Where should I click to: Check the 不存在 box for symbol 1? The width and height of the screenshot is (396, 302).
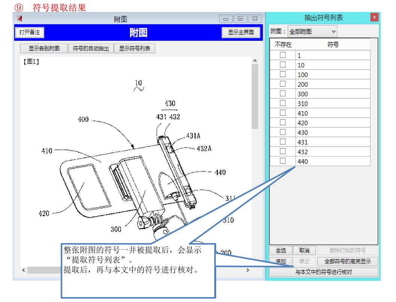(283, 55)
